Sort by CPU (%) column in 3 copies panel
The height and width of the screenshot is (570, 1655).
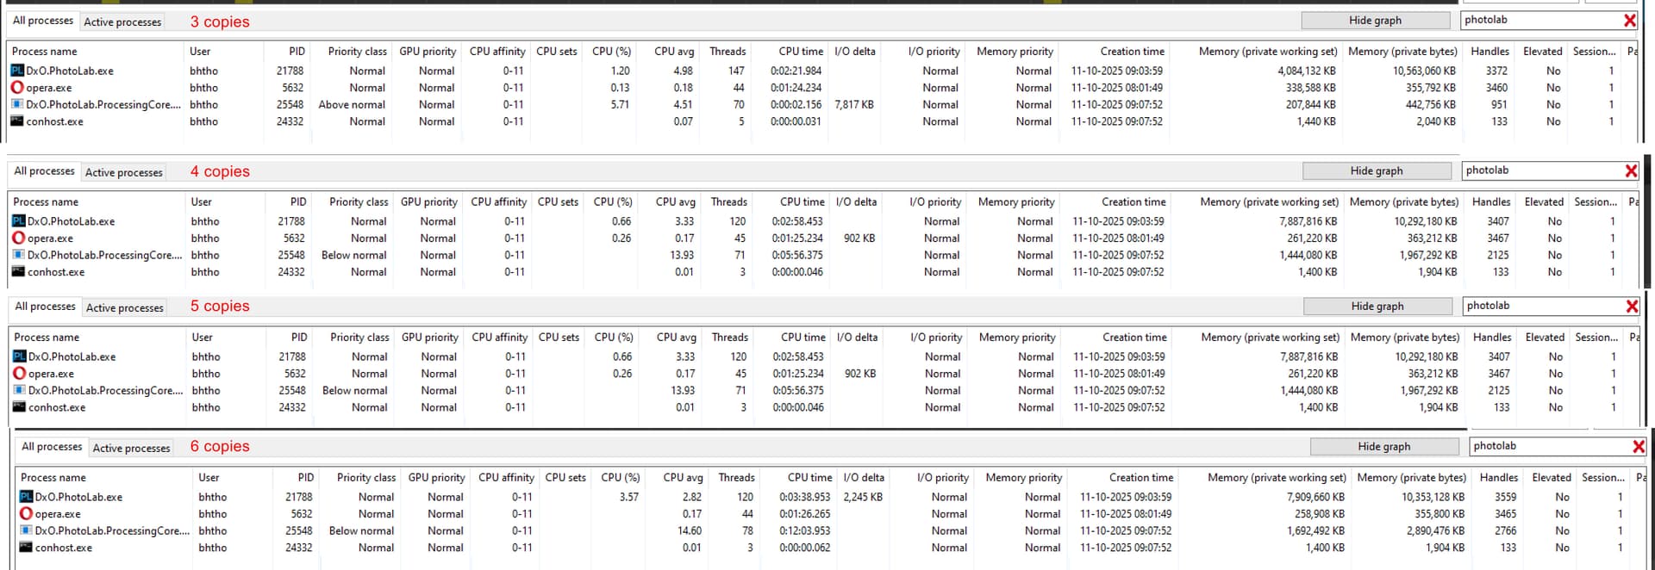pos(611,52)
